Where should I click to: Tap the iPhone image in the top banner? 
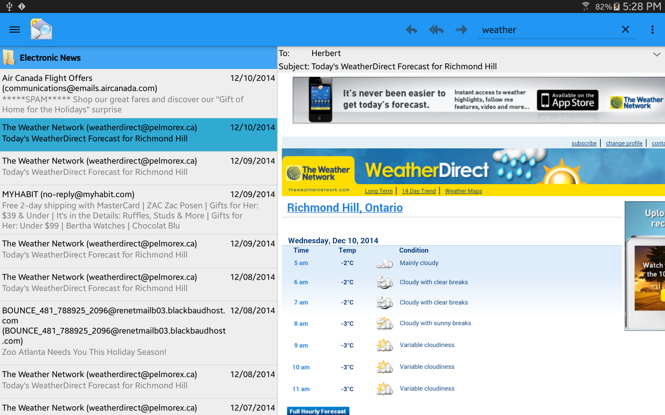(x=320, y=100)
